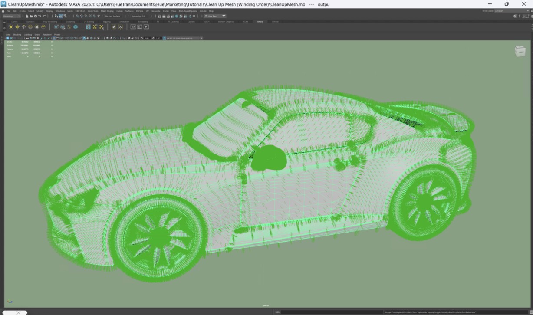533x315 pixels.
Task: Create Arnold photometric light from shelf
Action: click(23, 27)
